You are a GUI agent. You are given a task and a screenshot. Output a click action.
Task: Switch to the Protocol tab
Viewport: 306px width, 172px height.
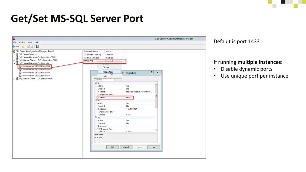coord(97,79)
